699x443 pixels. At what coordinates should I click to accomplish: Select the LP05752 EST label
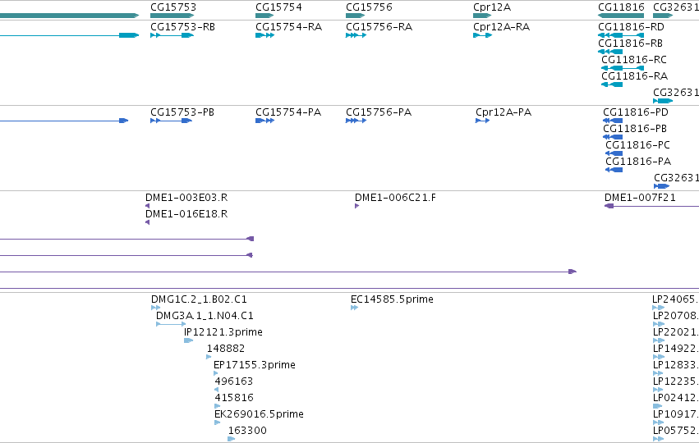[676, 431]
